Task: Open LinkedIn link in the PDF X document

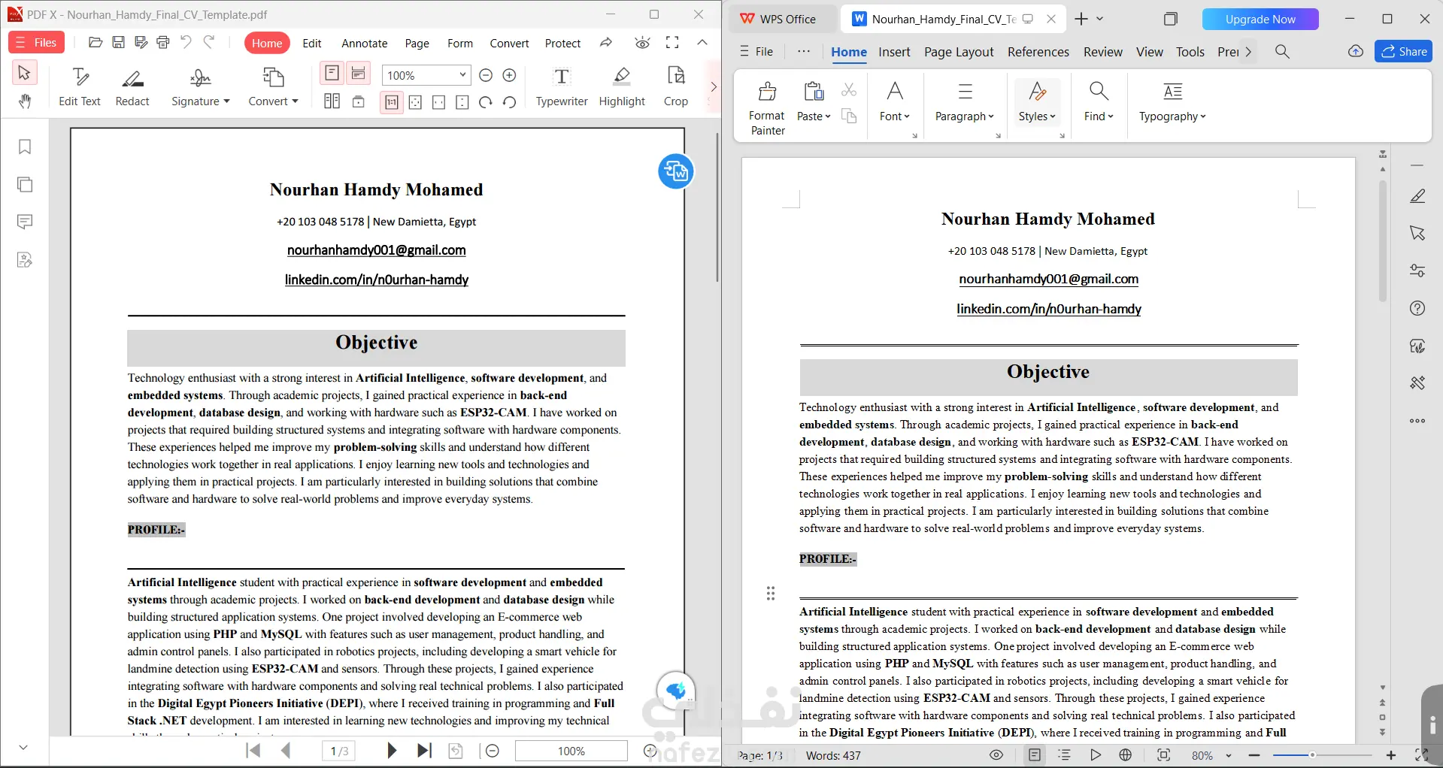Action: click(x=377, y=280)
